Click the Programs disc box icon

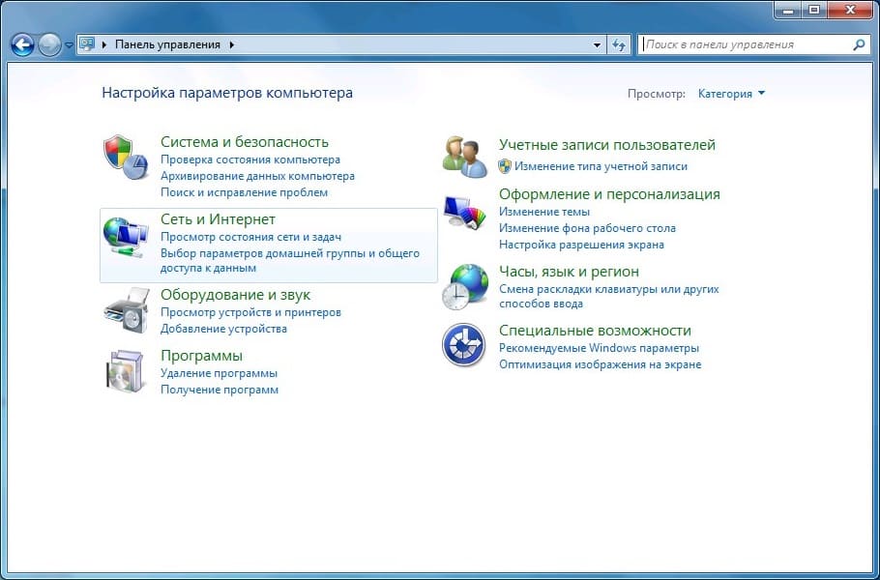pyautogui.click(x=125, y=371)
